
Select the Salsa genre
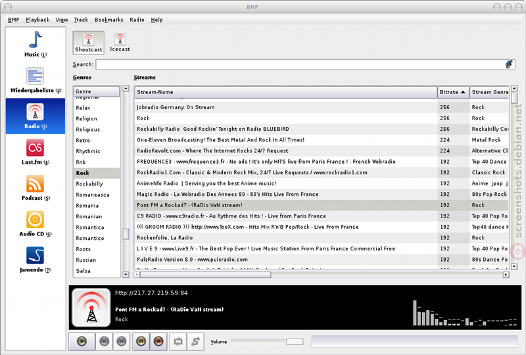[x=97, y=271]
